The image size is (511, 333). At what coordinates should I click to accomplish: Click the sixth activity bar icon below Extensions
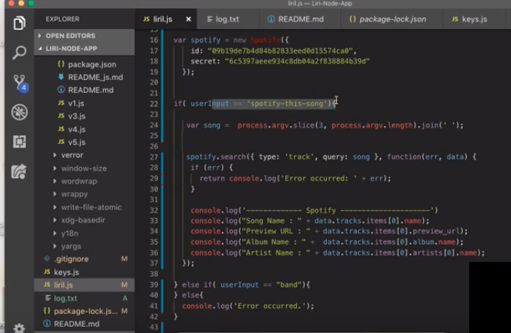[x=19, y=171]
